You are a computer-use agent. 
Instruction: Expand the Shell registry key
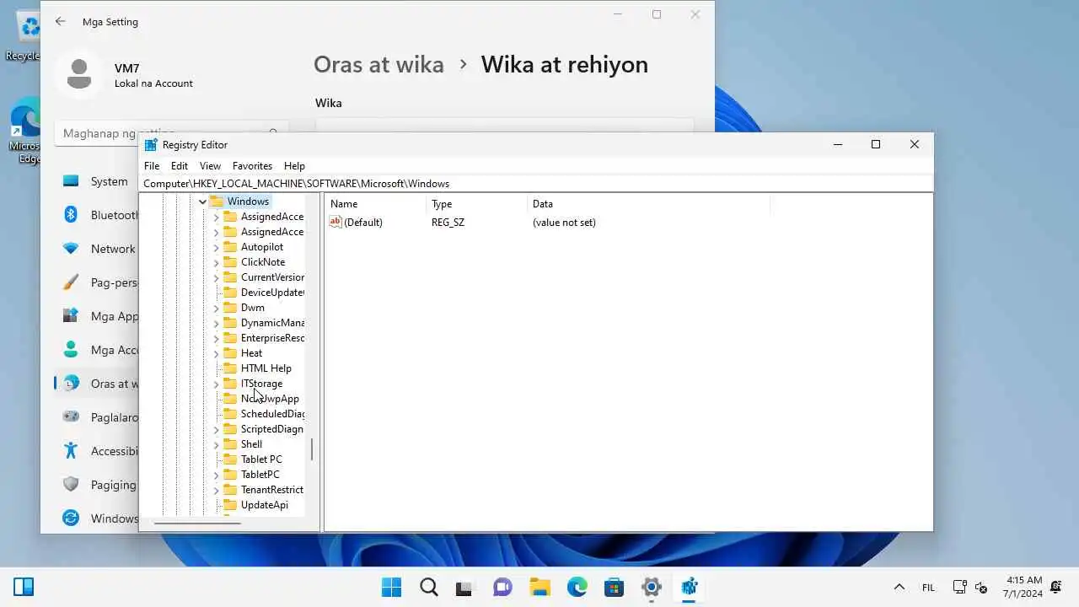(216, 444)
